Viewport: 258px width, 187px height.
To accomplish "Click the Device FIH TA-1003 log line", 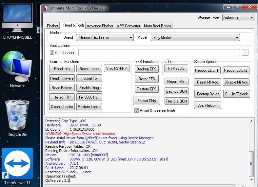I will point(76,155).
